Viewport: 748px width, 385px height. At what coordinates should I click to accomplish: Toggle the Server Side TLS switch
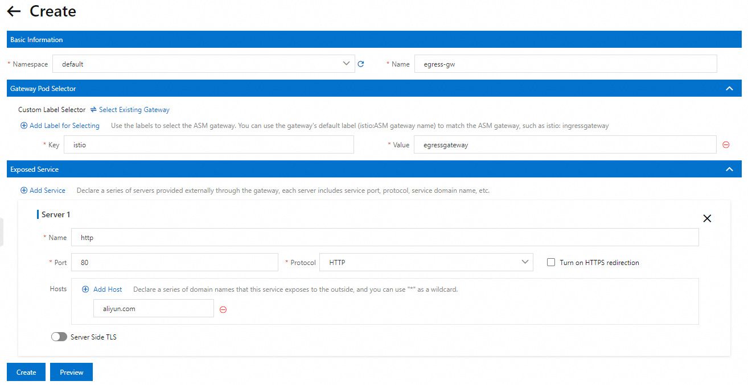[x=59, y=337]
